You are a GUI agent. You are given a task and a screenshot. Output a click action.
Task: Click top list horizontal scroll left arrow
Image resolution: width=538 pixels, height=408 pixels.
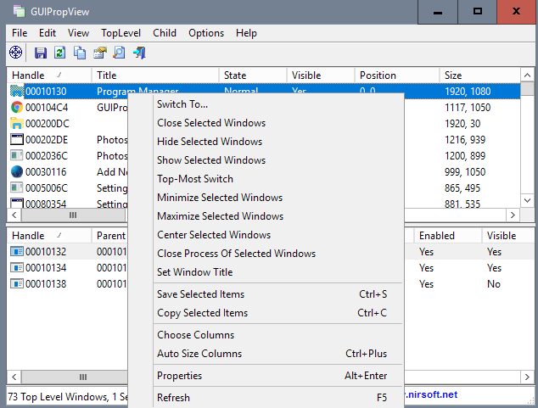point(14,215)
